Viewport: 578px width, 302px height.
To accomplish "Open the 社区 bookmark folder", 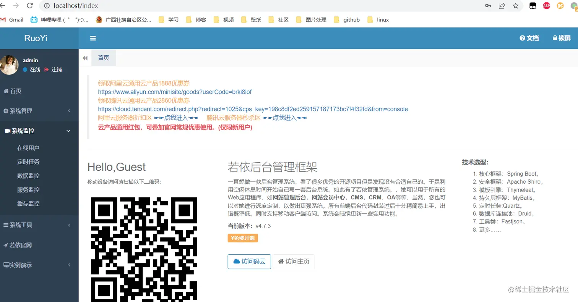I will click(279, 20).
